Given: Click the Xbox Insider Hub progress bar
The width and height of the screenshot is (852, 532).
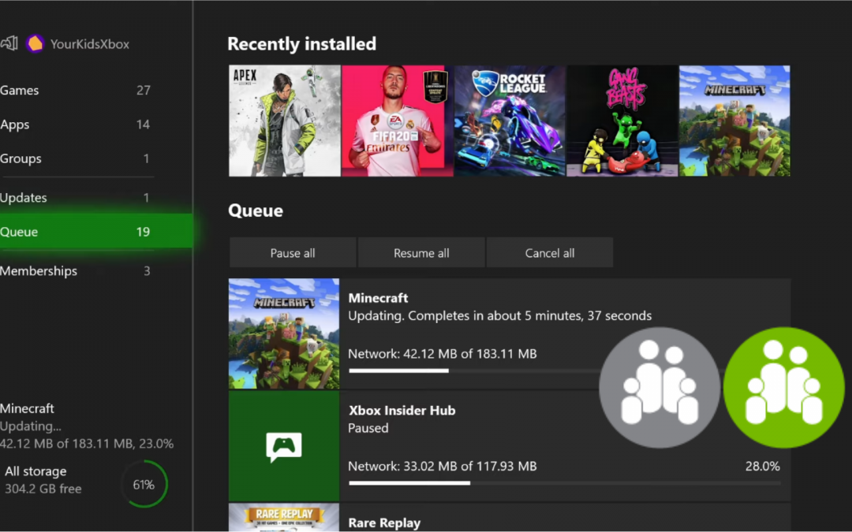Looking at the screenshot, I should coord(565,482).
